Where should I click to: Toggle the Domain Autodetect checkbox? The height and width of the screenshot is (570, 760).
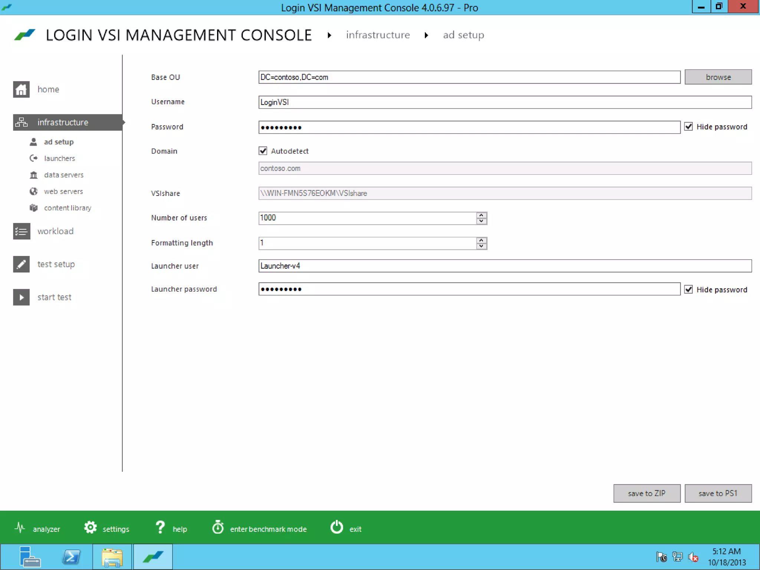[x=263, y=151]
